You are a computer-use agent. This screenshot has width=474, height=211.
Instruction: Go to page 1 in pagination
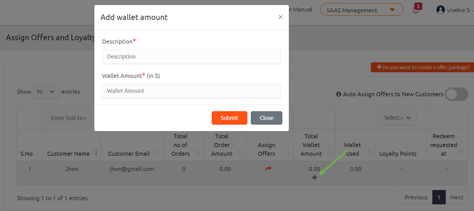439,197
